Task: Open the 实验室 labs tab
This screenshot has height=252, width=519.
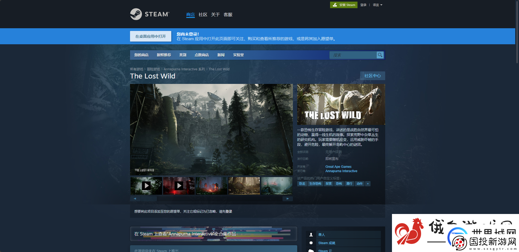Action: (238, 55)
